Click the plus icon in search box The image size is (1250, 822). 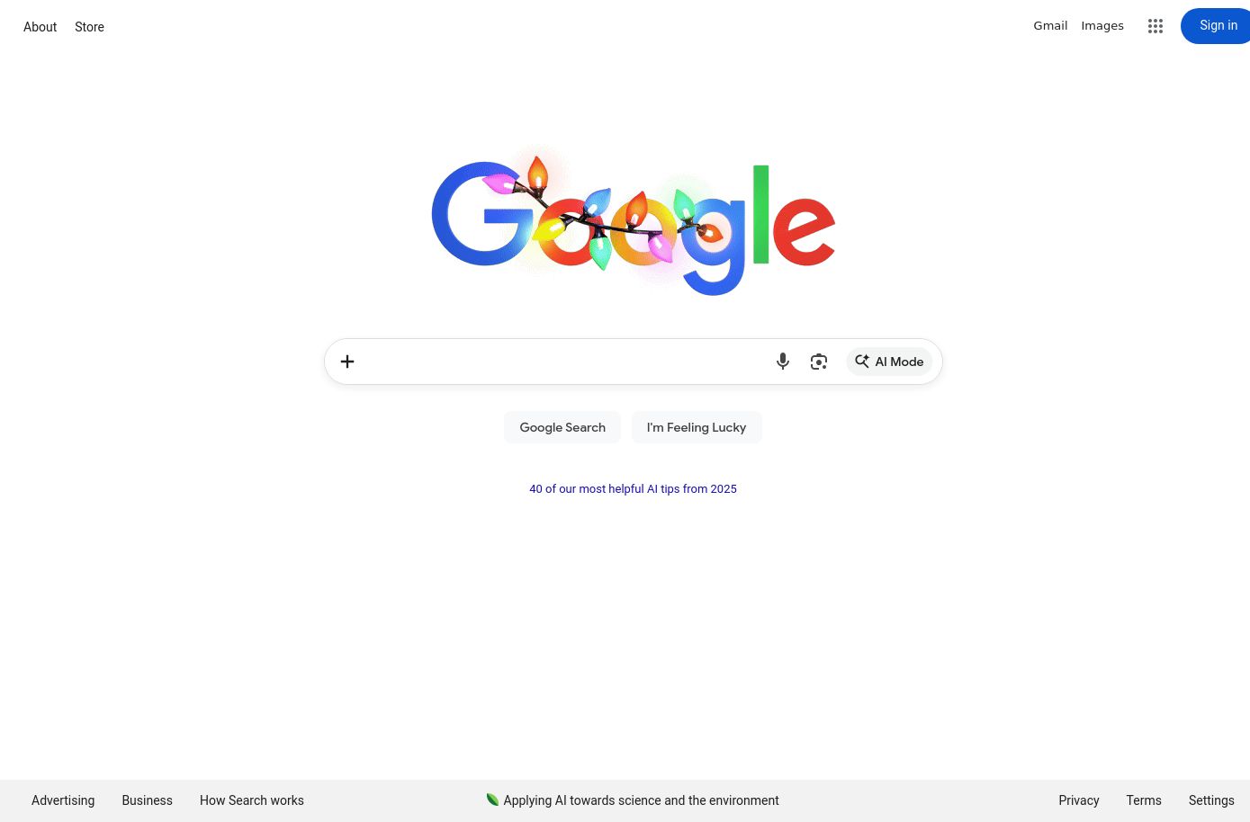coord(347,362)
